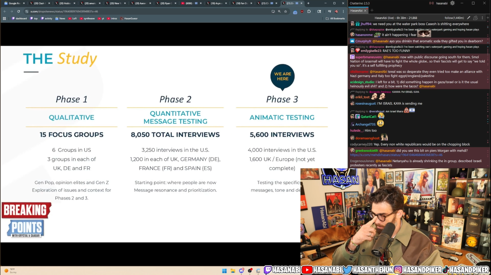The width and height of the screenshot is (491, 275).
Task: Open the chat viewer list icon
Action: click(475, 18)
